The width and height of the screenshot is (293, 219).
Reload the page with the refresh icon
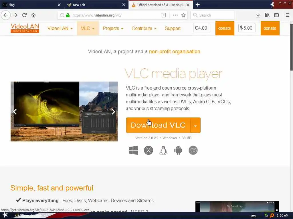pos(24,15)
